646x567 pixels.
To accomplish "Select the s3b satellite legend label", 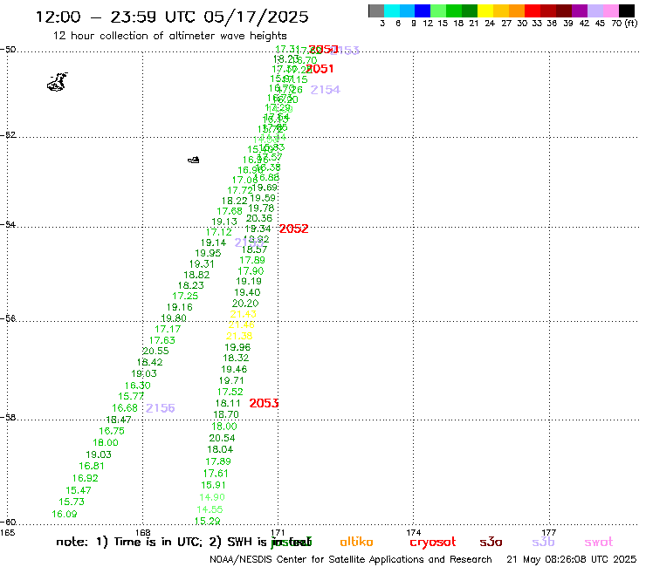I will pyautogui.click(x=543, y=542).
